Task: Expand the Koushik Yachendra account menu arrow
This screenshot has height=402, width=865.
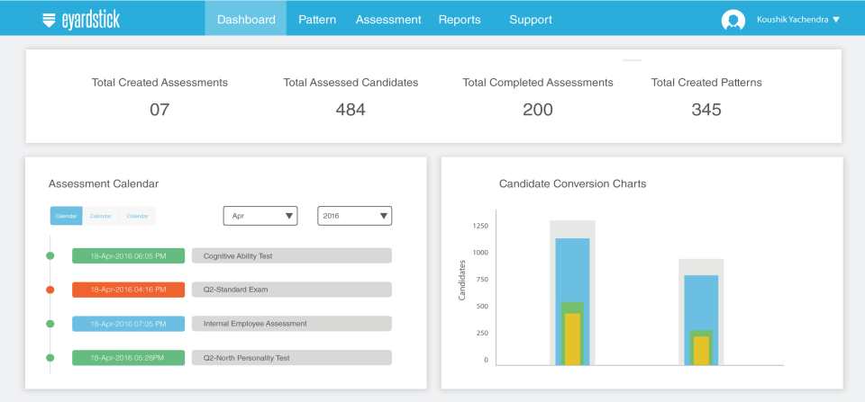Action: coord(836,20)
